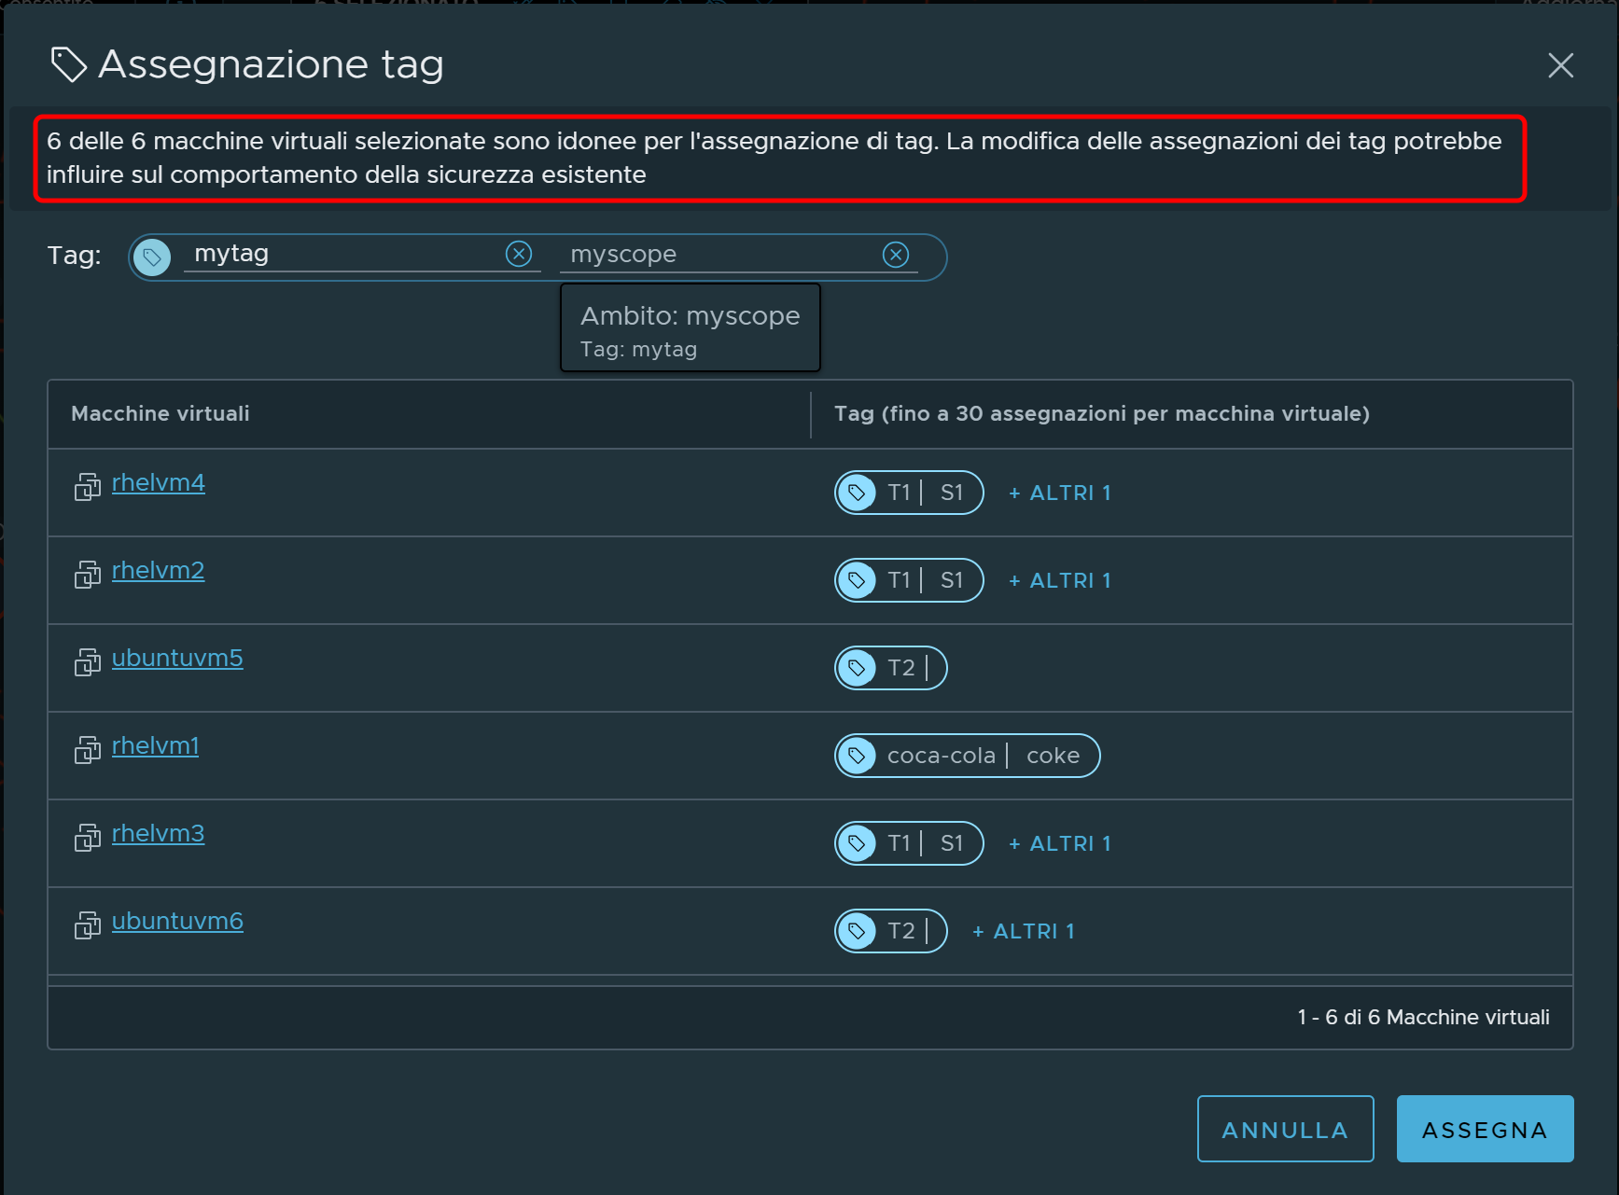Screen dimensions: 1619x1195
Task: Open the ubuntuvm6 virtual machine link
Action: coord(178,922)
